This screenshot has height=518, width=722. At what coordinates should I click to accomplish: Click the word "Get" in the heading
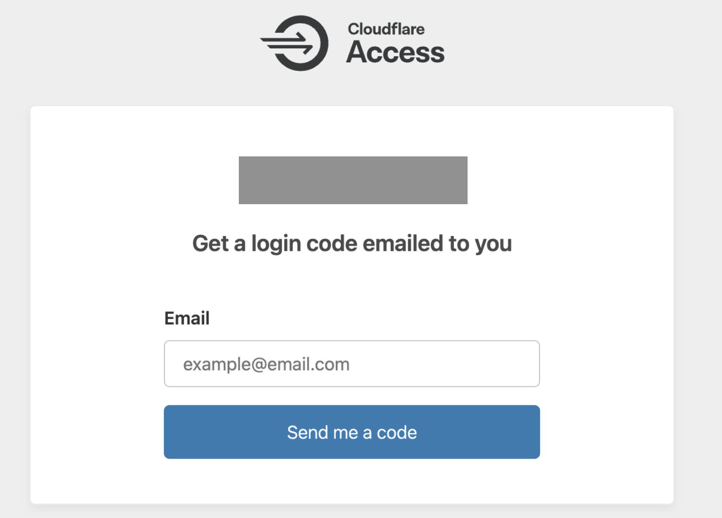(210, 243)
